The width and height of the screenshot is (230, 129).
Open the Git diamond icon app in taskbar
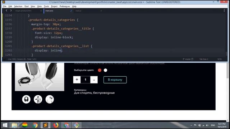[x=77, y=125]
